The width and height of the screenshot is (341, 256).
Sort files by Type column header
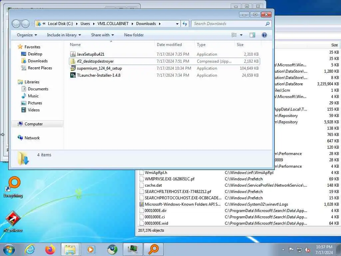pos(215,45)
